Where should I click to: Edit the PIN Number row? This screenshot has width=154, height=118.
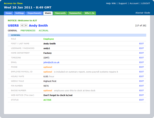point(141,86)
